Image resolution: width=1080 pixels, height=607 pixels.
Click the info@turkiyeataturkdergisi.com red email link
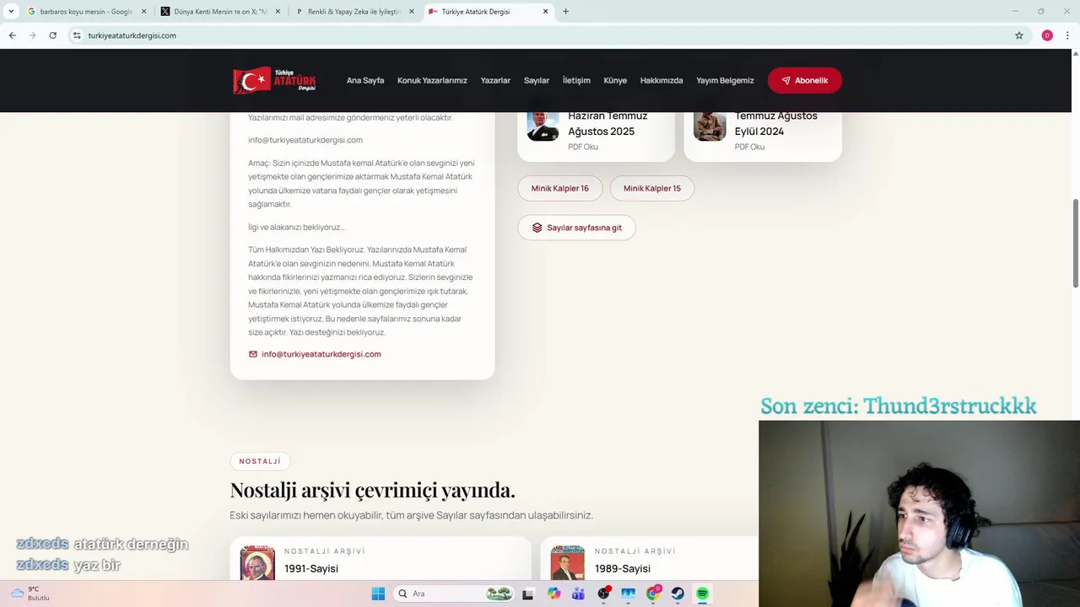(321, 354)
